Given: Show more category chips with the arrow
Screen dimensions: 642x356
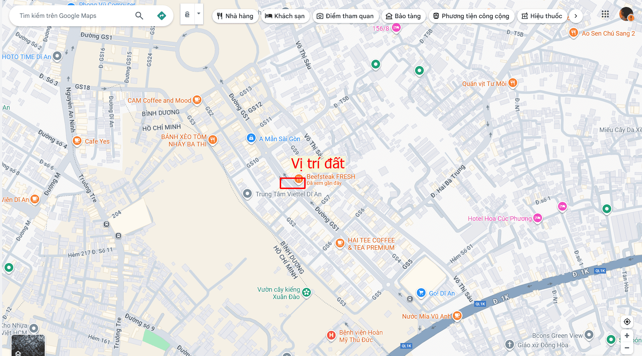Looking at the screenshot, I should pyautogui.click(x=576, y=16).
